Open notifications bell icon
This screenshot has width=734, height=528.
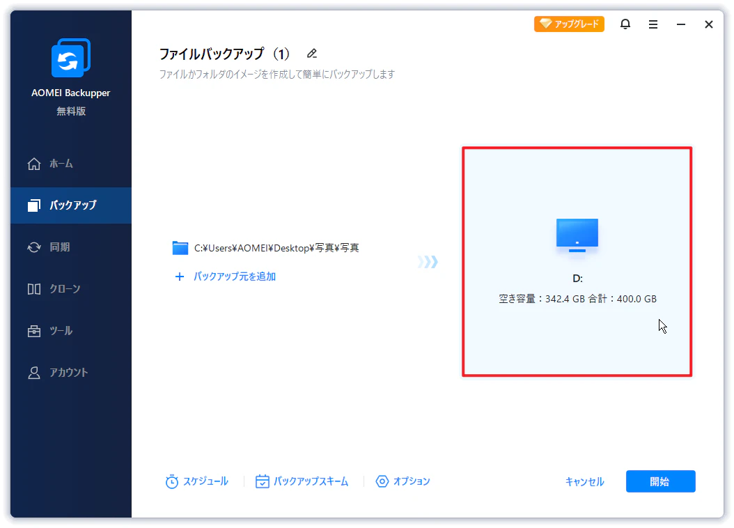tap(625, 24)
